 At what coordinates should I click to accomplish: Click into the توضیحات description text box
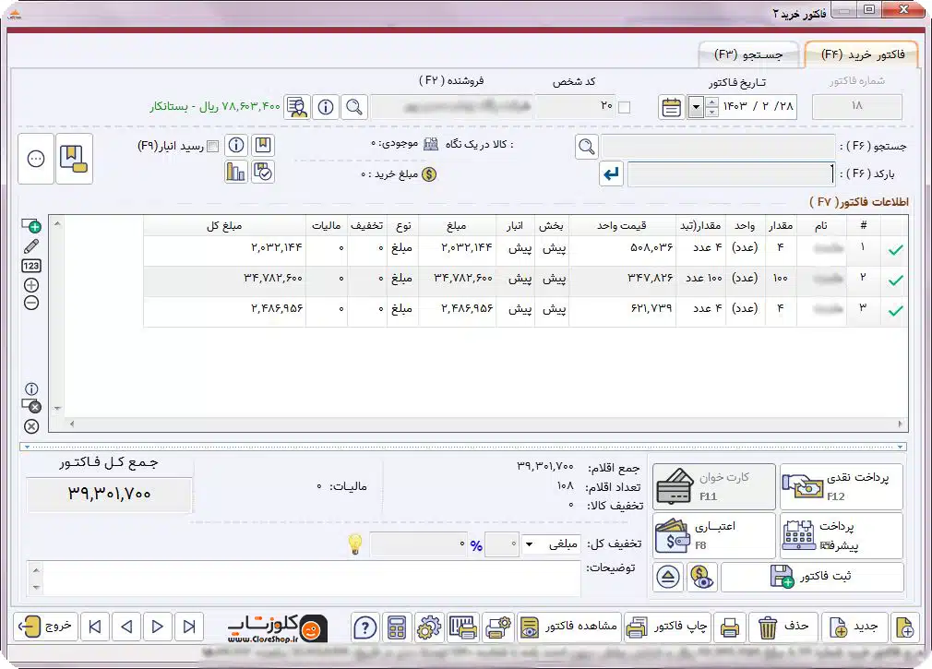click(312, 578)
